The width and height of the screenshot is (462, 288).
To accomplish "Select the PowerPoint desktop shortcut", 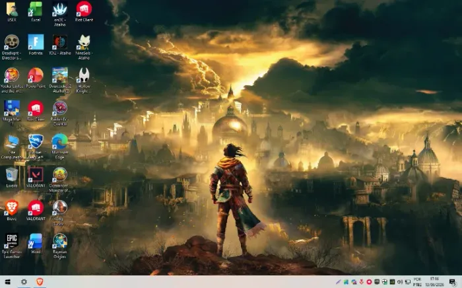I will pyautogui.click(x=36, y=78).
